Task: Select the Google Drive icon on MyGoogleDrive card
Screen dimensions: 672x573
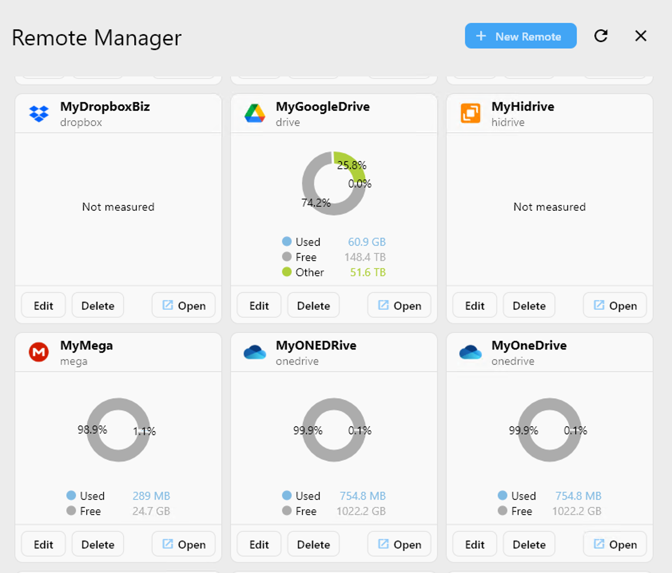Action: pyautogui.click(x=254, y=113)
